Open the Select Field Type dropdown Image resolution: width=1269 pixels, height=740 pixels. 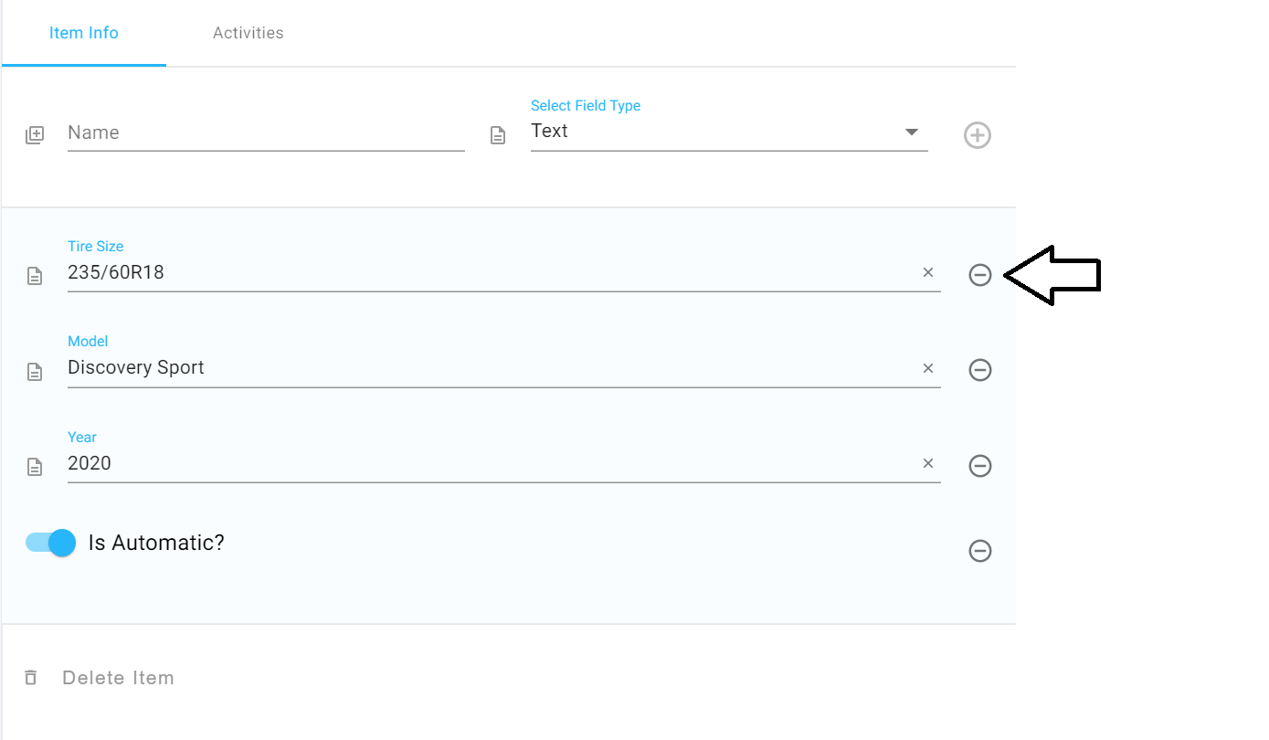(x=729, y=132)
